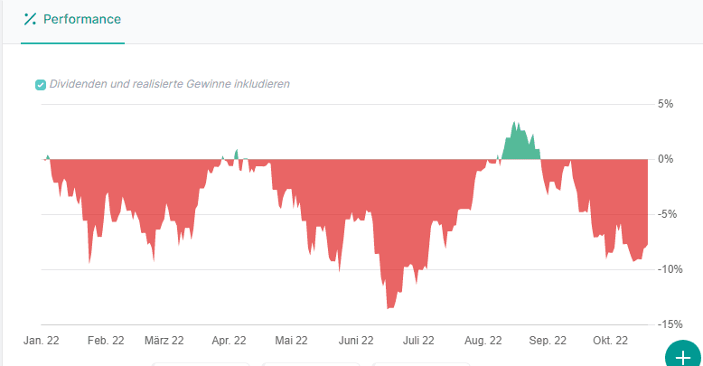Click the Okt. 22 axis label
703x366 pixels.
click(610, 341)
